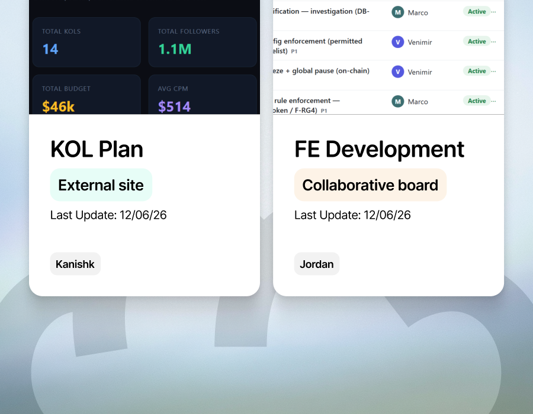533x414 pixels.
Task: Click Active status in the investigation row
Action: click(477, 12)
